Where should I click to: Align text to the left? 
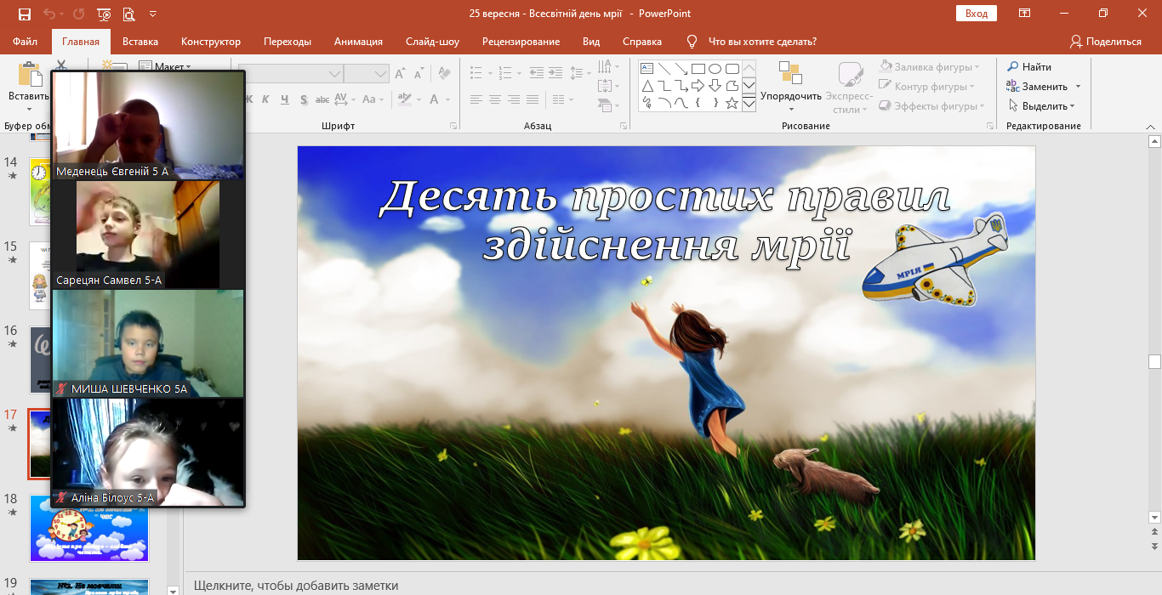(476, 99)
